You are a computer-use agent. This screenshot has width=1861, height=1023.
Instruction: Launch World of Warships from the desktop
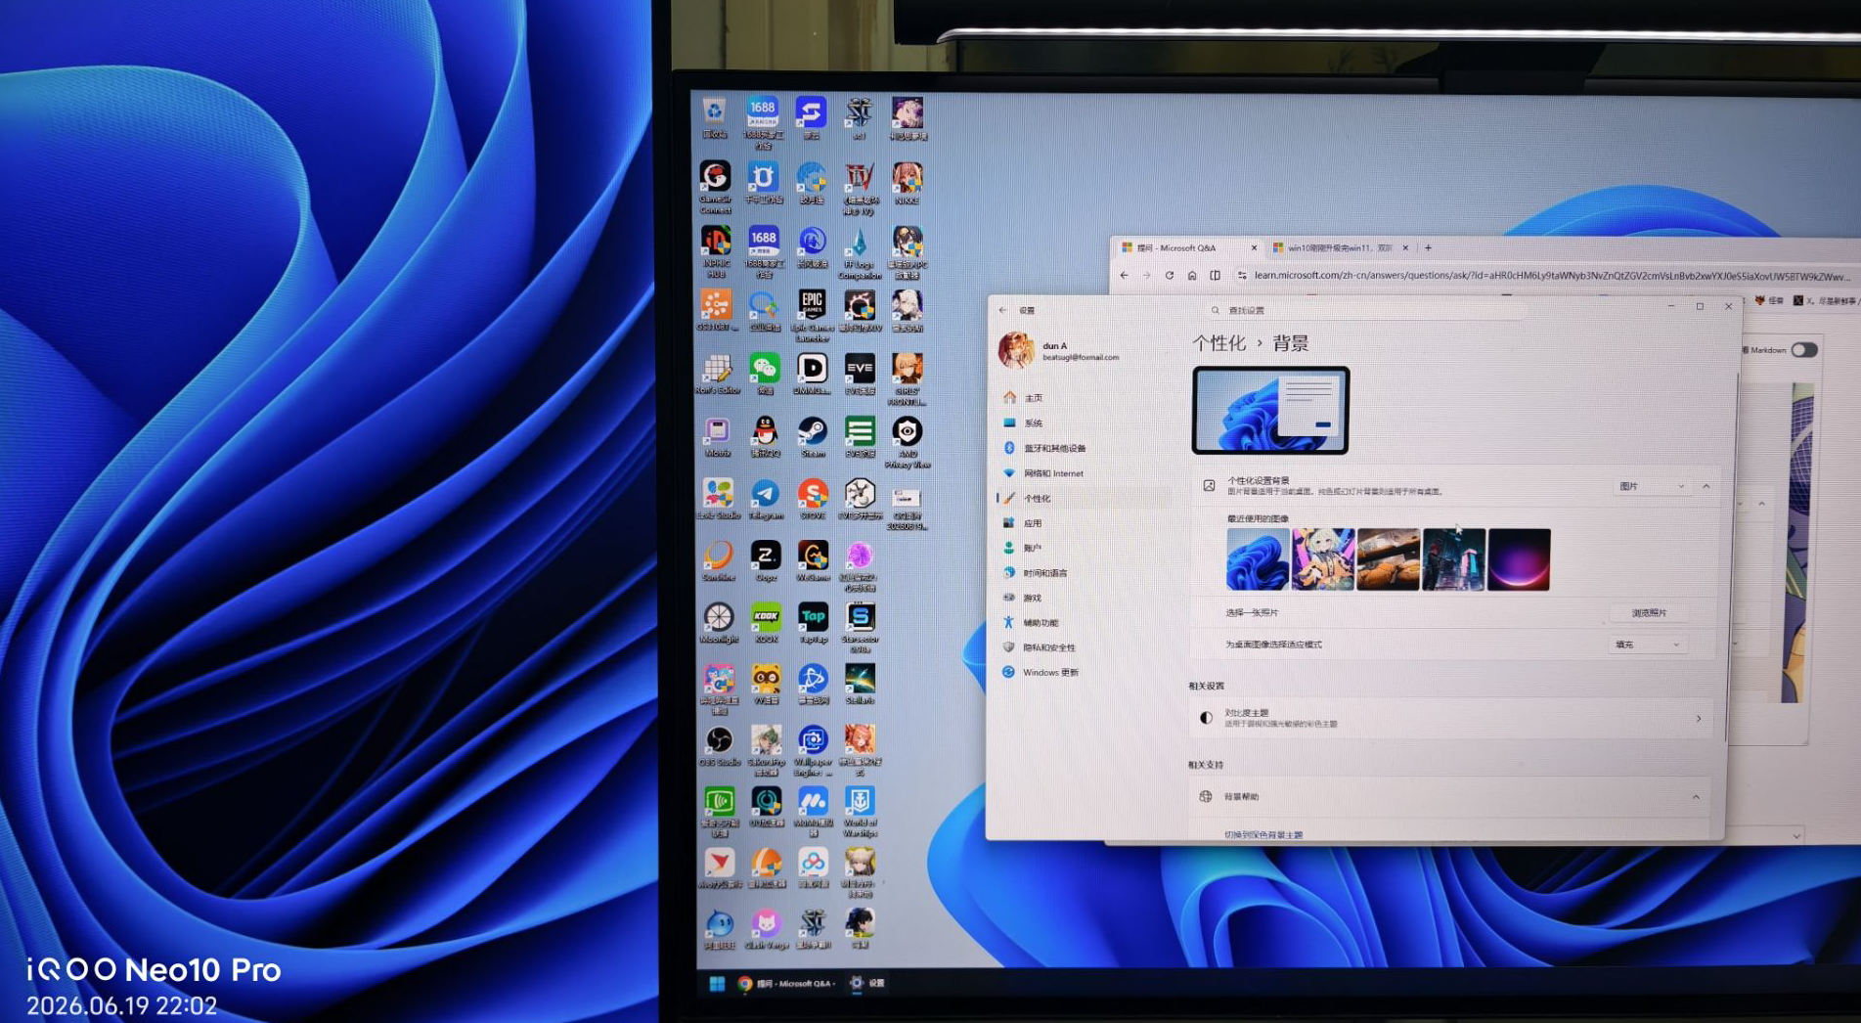860,812
